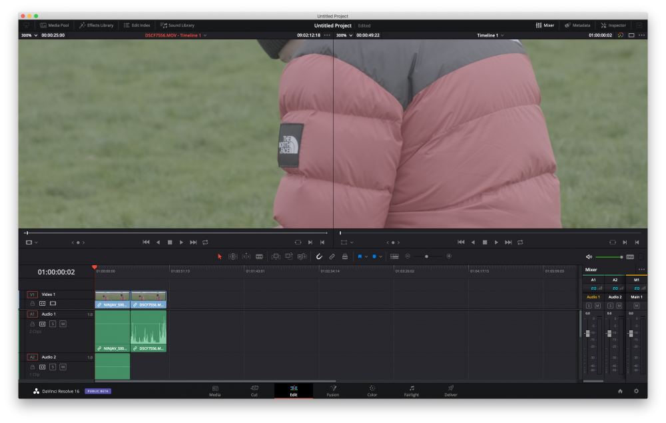Lock the Video 1 track

point(31,303)
